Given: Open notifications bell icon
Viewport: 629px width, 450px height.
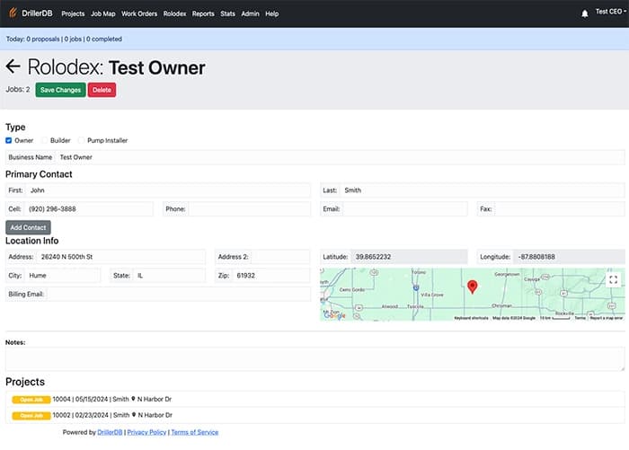Looking at the screenshot, I should 585,13.
